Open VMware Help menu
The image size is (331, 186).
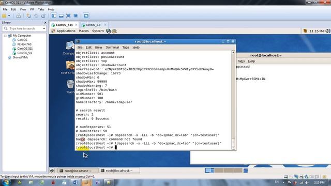[x=51, y=9]
